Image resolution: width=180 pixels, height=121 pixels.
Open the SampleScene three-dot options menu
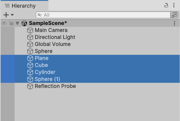175,23
